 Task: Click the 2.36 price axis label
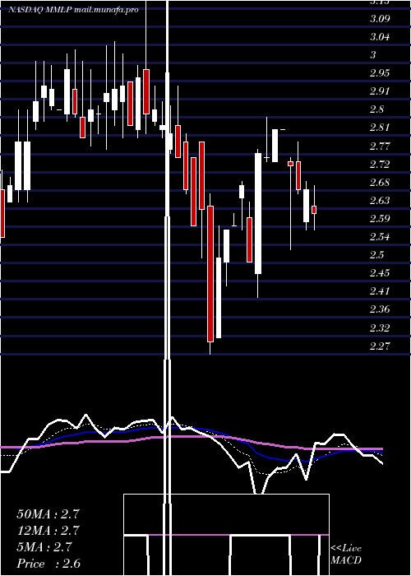(x=380, y=309)
